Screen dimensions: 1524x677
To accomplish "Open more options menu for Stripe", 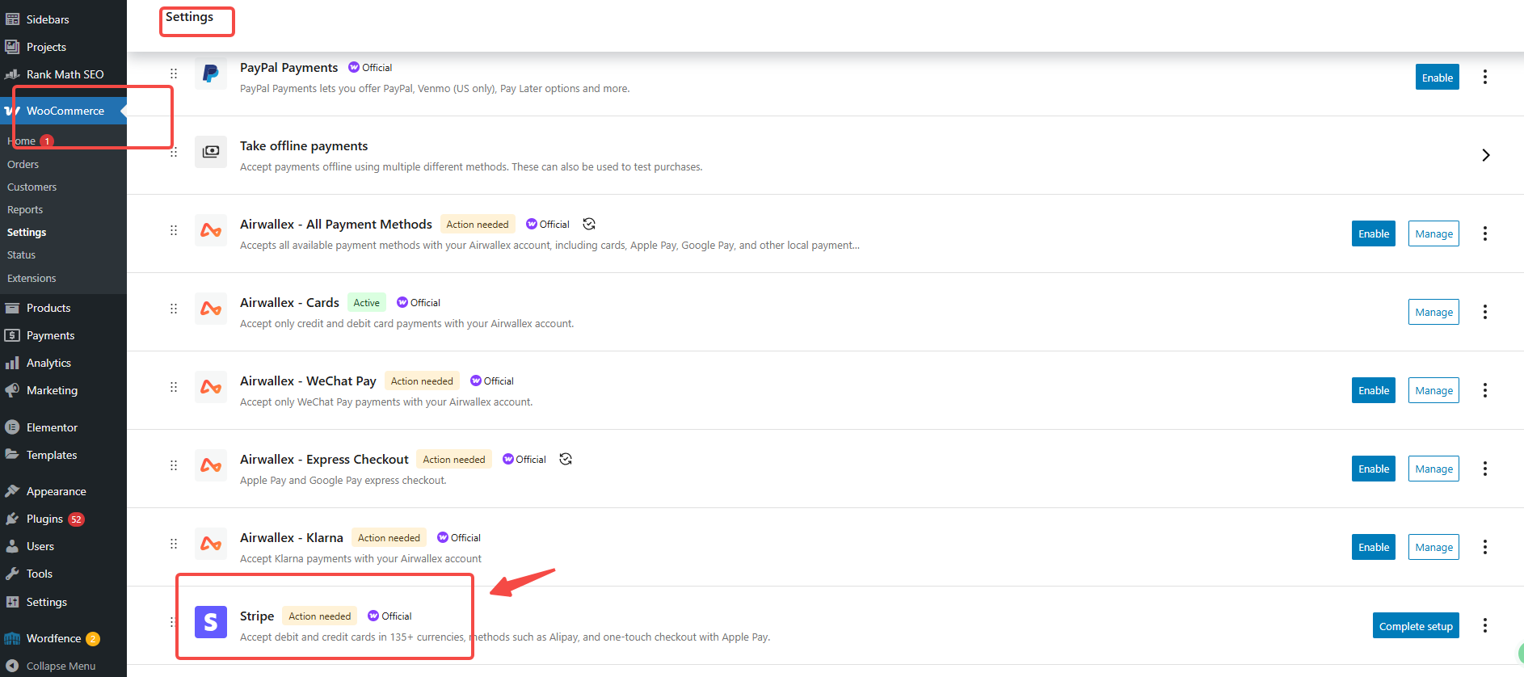I will tap(1484, 625).
